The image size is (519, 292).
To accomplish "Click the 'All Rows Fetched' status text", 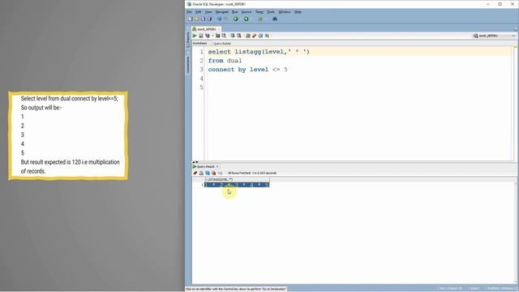I will point(252,173).
